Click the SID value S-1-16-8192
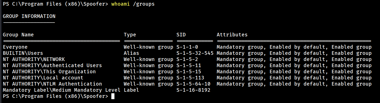The image size is (380, 103). 193,90
